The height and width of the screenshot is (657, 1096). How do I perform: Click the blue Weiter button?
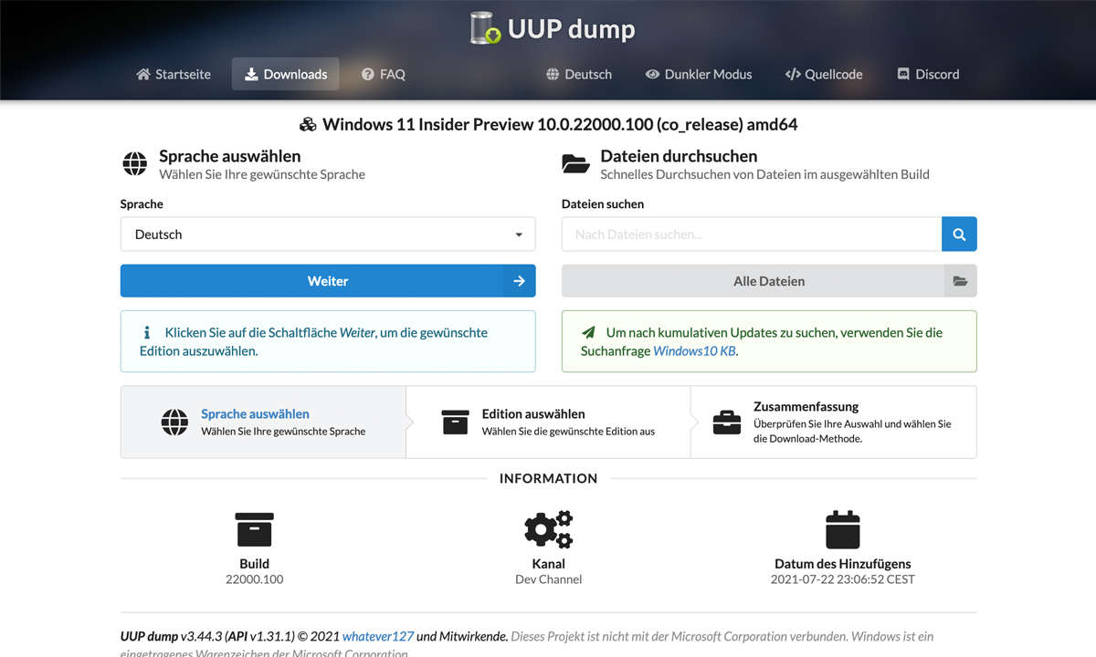click(328, 281)
